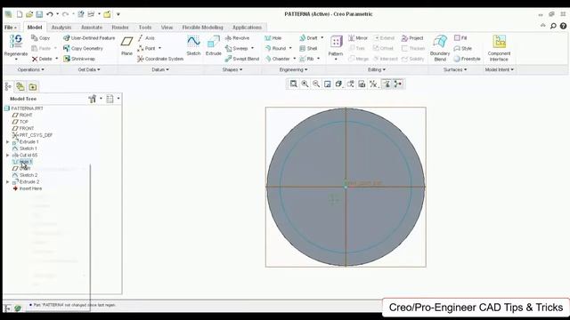Switch to Folder browser tab

(x=33, y=86)
